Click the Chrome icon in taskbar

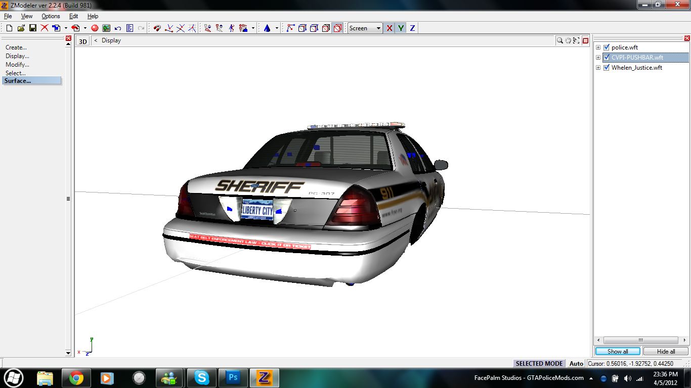(x=76, y=377)
